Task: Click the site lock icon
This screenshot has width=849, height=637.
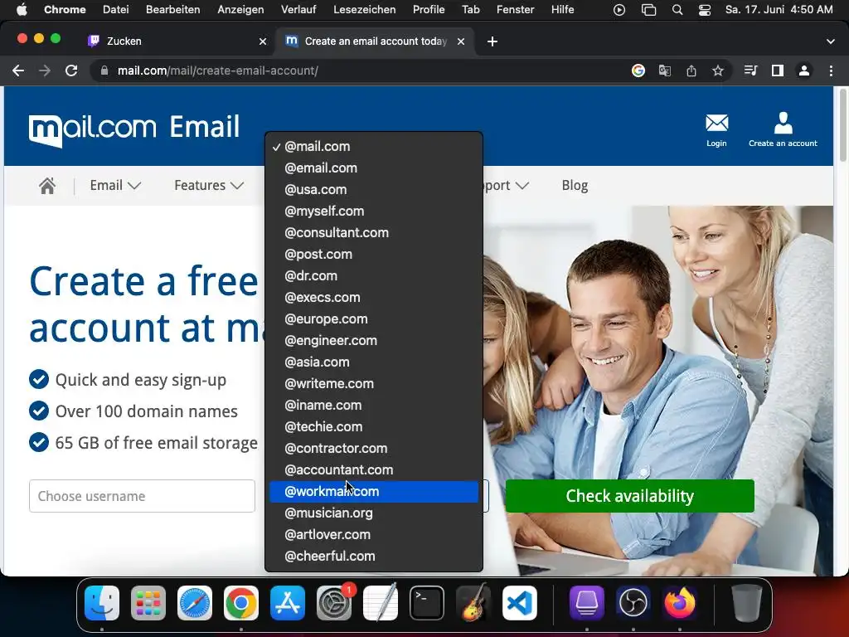Action: pyautogui.click(x=104, y=71)
